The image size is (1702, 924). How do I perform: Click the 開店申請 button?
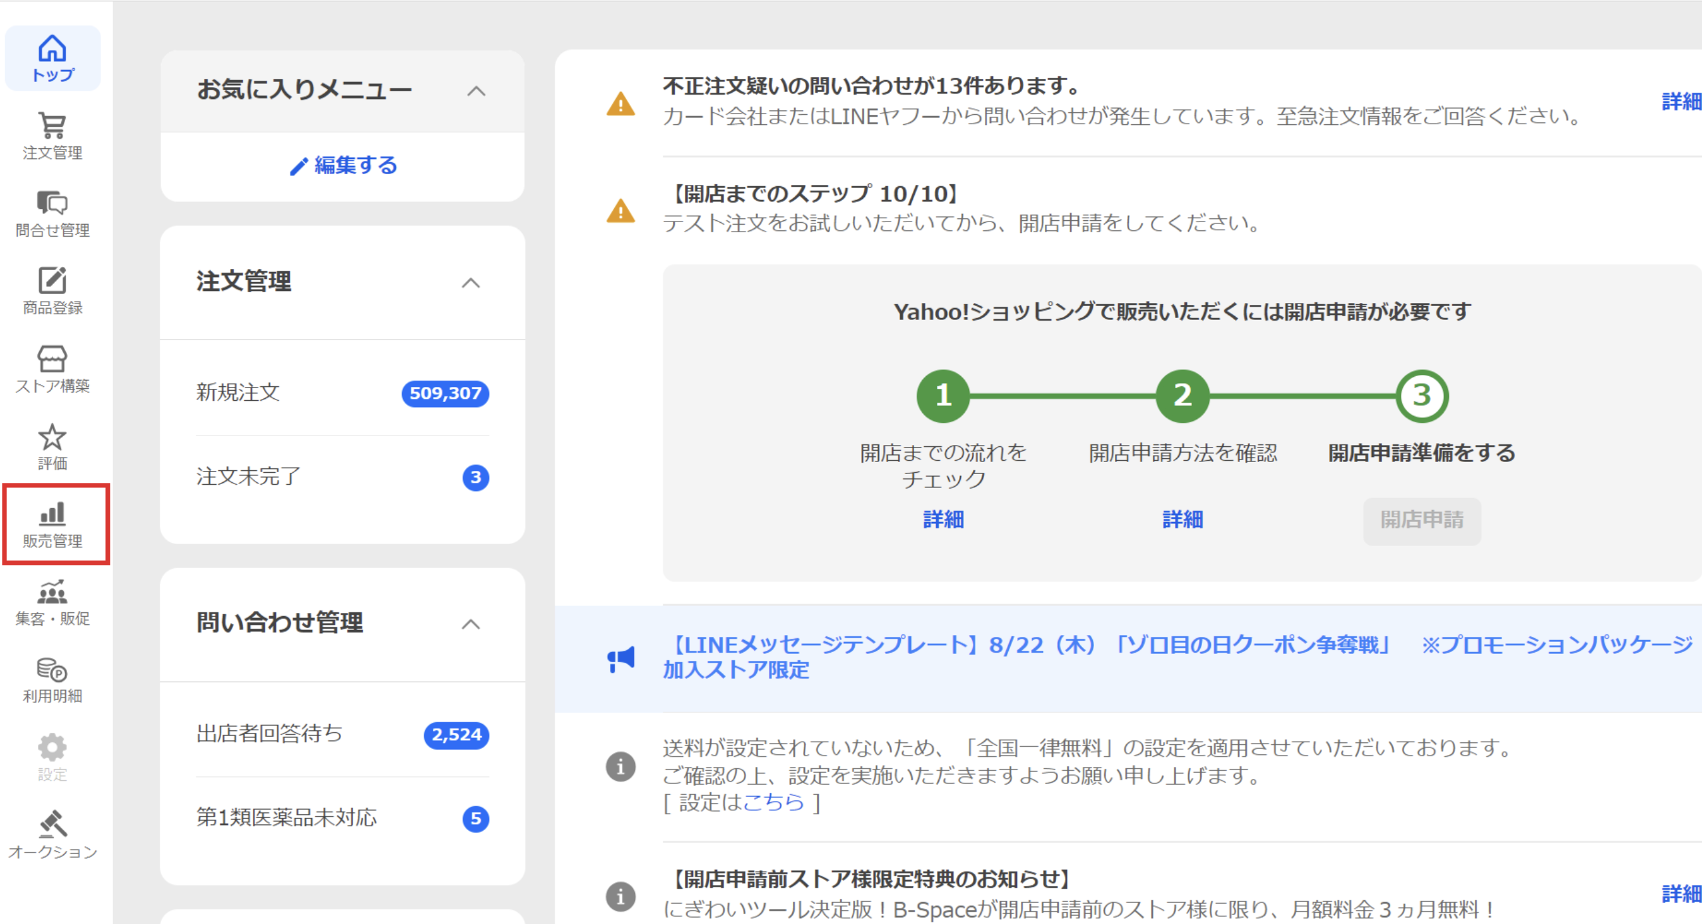click(1421, 521)
